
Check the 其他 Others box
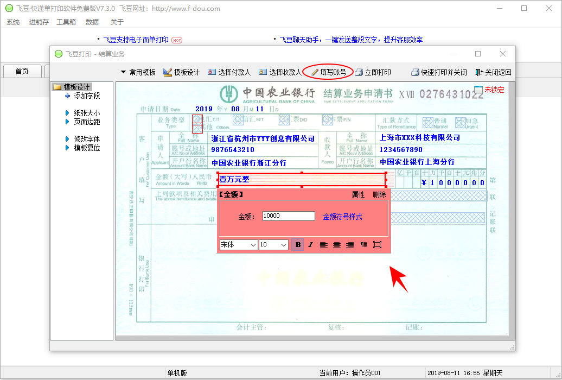(x=197, y=128)
